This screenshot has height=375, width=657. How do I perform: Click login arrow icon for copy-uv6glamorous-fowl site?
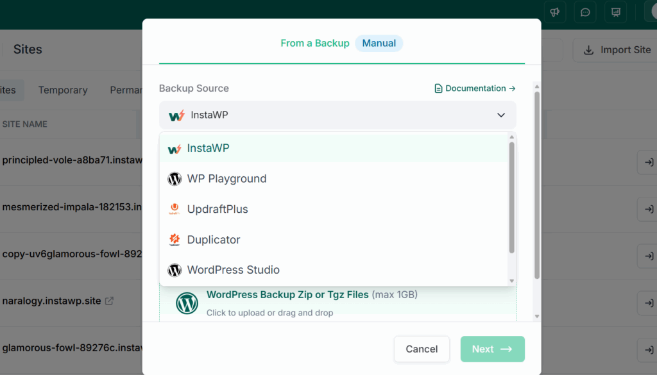pyautogui.click(x=649, y=256)
